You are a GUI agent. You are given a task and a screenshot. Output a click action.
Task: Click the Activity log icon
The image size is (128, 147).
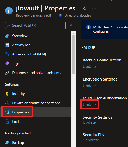7,45
